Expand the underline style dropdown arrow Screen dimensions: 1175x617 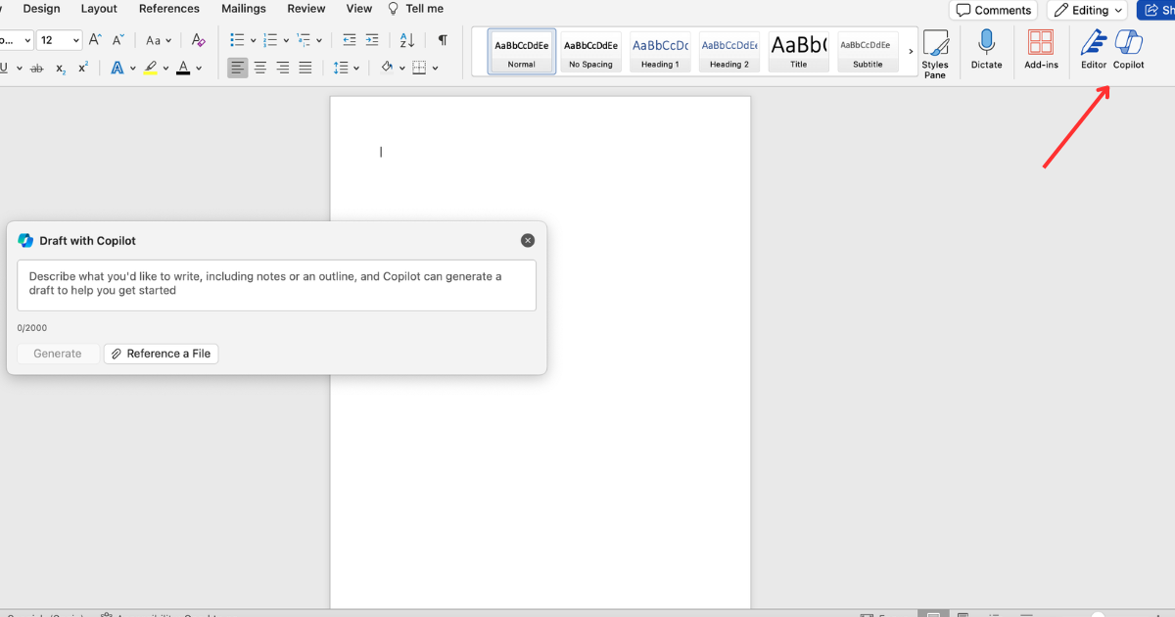point(19,69)
